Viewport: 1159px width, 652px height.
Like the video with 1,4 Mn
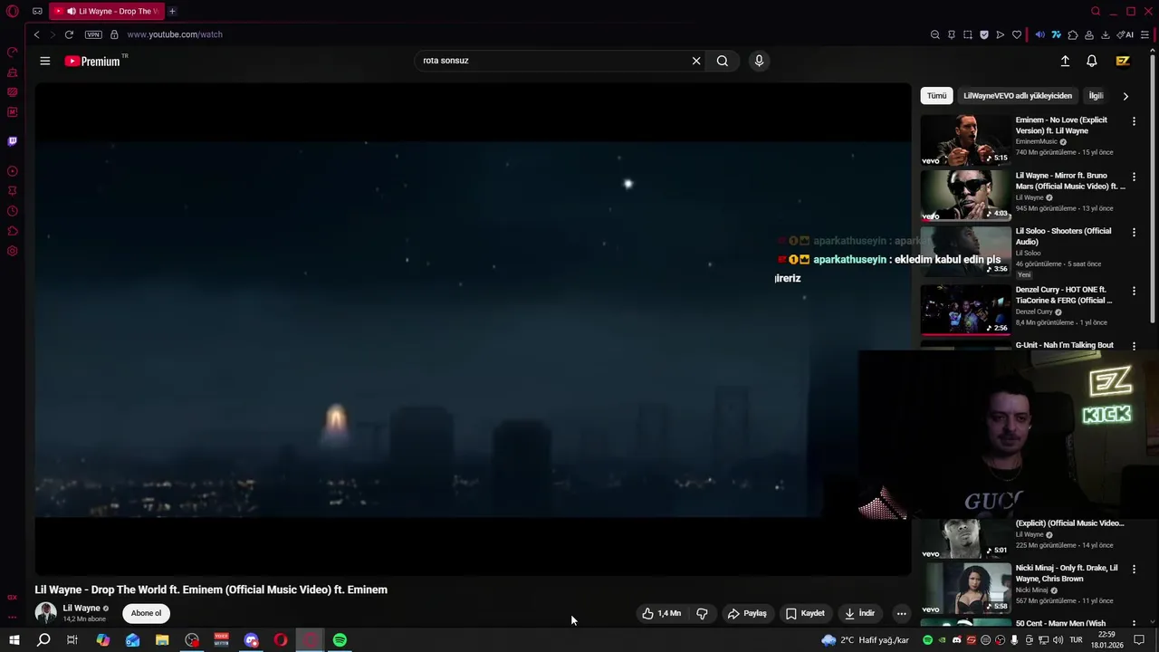(x=661, y=613)
